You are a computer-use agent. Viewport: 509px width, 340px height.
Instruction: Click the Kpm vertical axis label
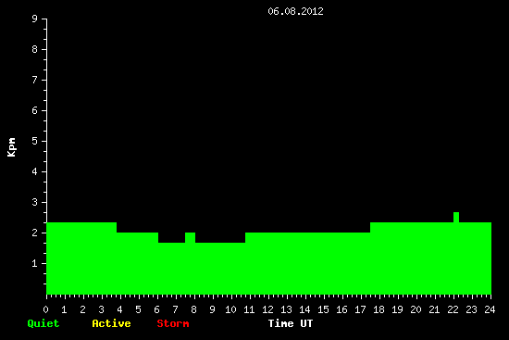pos(11,147)
